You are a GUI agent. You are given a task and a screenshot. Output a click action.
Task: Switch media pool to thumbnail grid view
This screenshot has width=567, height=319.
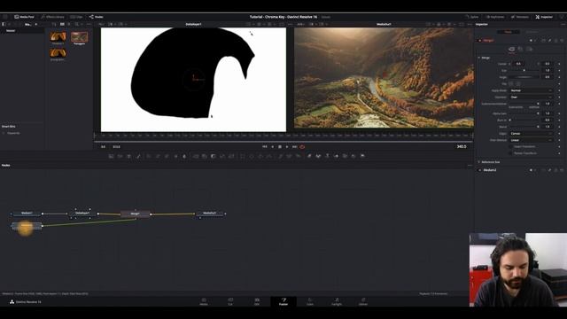pyautogui.click(x=62, y=24)
